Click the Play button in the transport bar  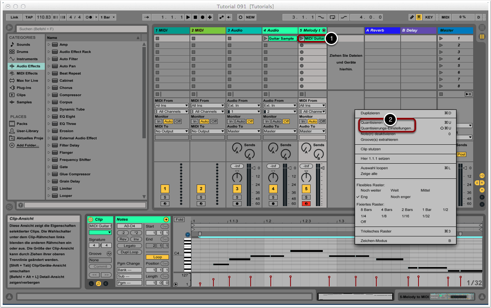[188, 17]
